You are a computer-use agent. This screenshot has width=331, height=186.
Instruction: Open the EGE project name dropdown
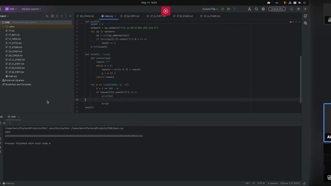(x=11, y=9)
